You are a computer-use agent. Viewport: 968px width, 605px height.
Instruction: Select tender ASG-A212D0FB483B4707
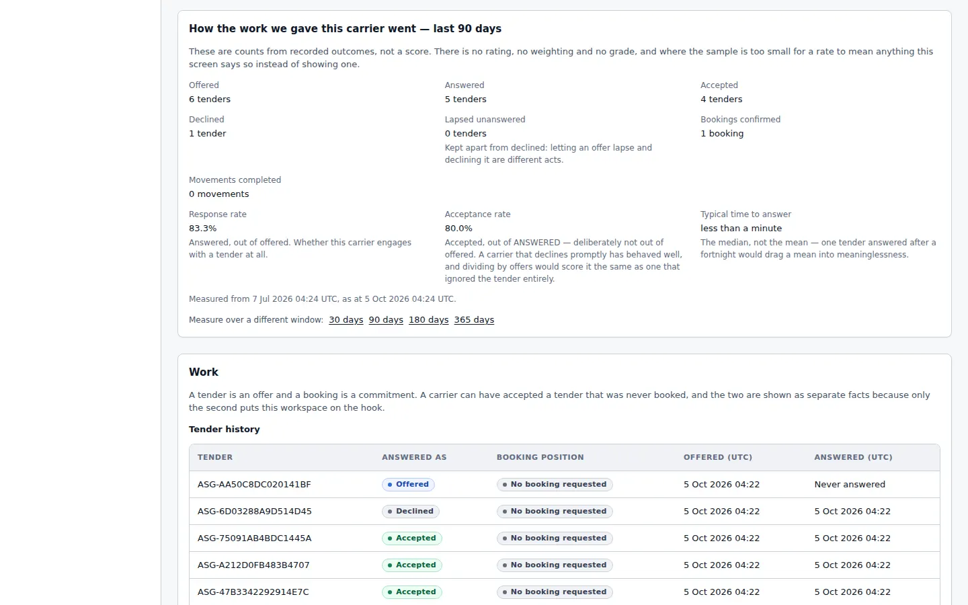(x=253, y=565)
